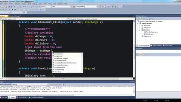Switch to the Class View tab
The image size is (181, 102).
tap(167, 46)
